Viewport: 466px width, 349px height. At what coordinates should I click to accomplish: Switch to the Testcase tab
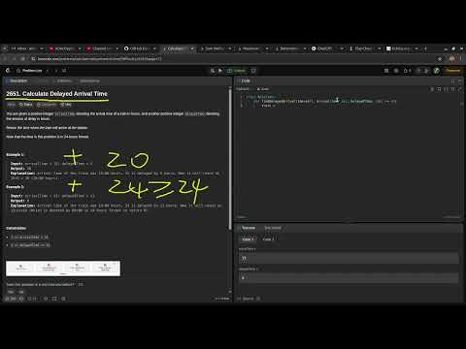click(247, 228)
